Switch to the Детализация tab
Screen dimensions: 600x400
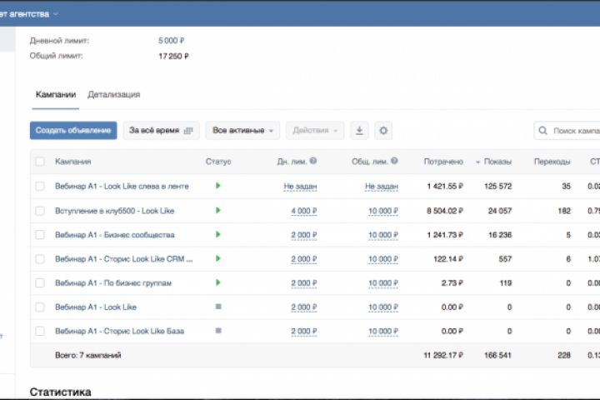tap(113, 94)
